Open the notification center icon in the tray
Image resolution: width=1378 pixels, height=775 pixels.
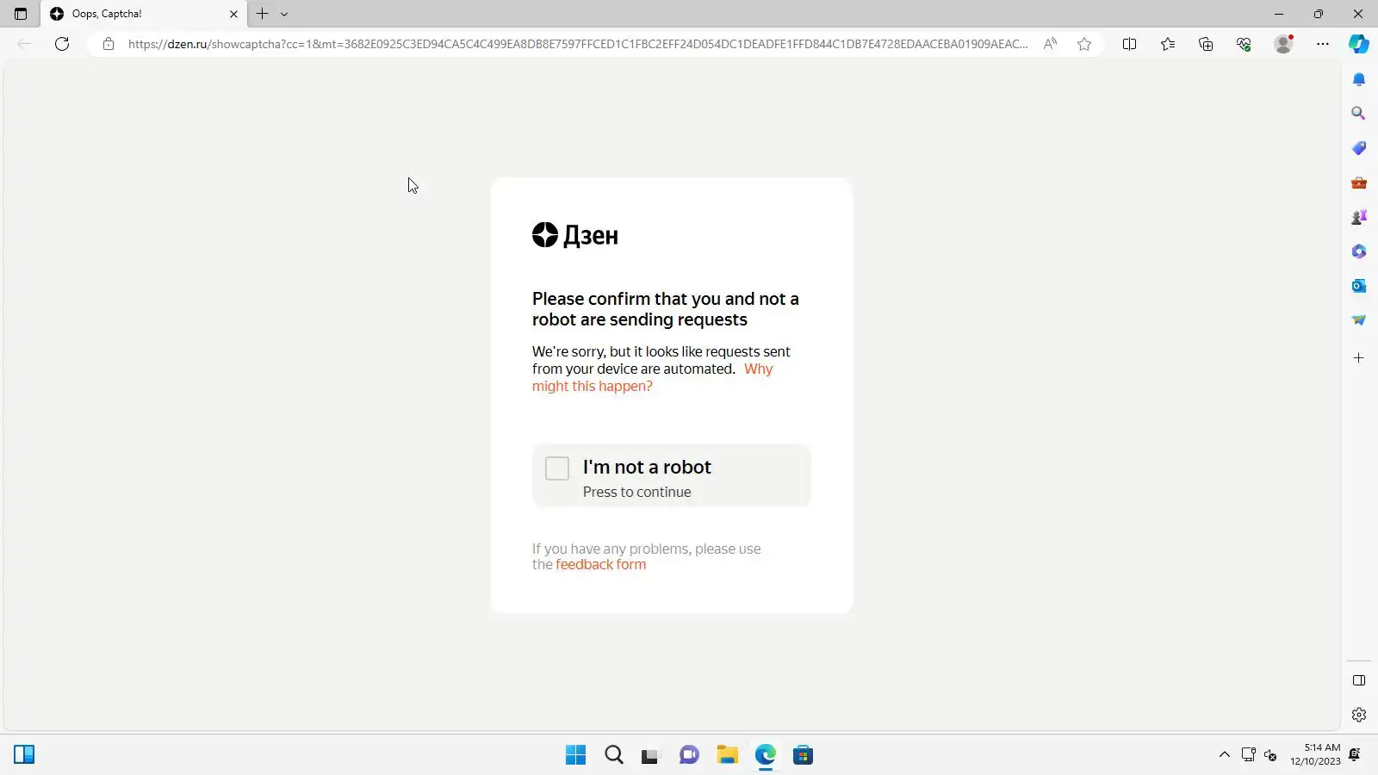(x=1355, y=754)
